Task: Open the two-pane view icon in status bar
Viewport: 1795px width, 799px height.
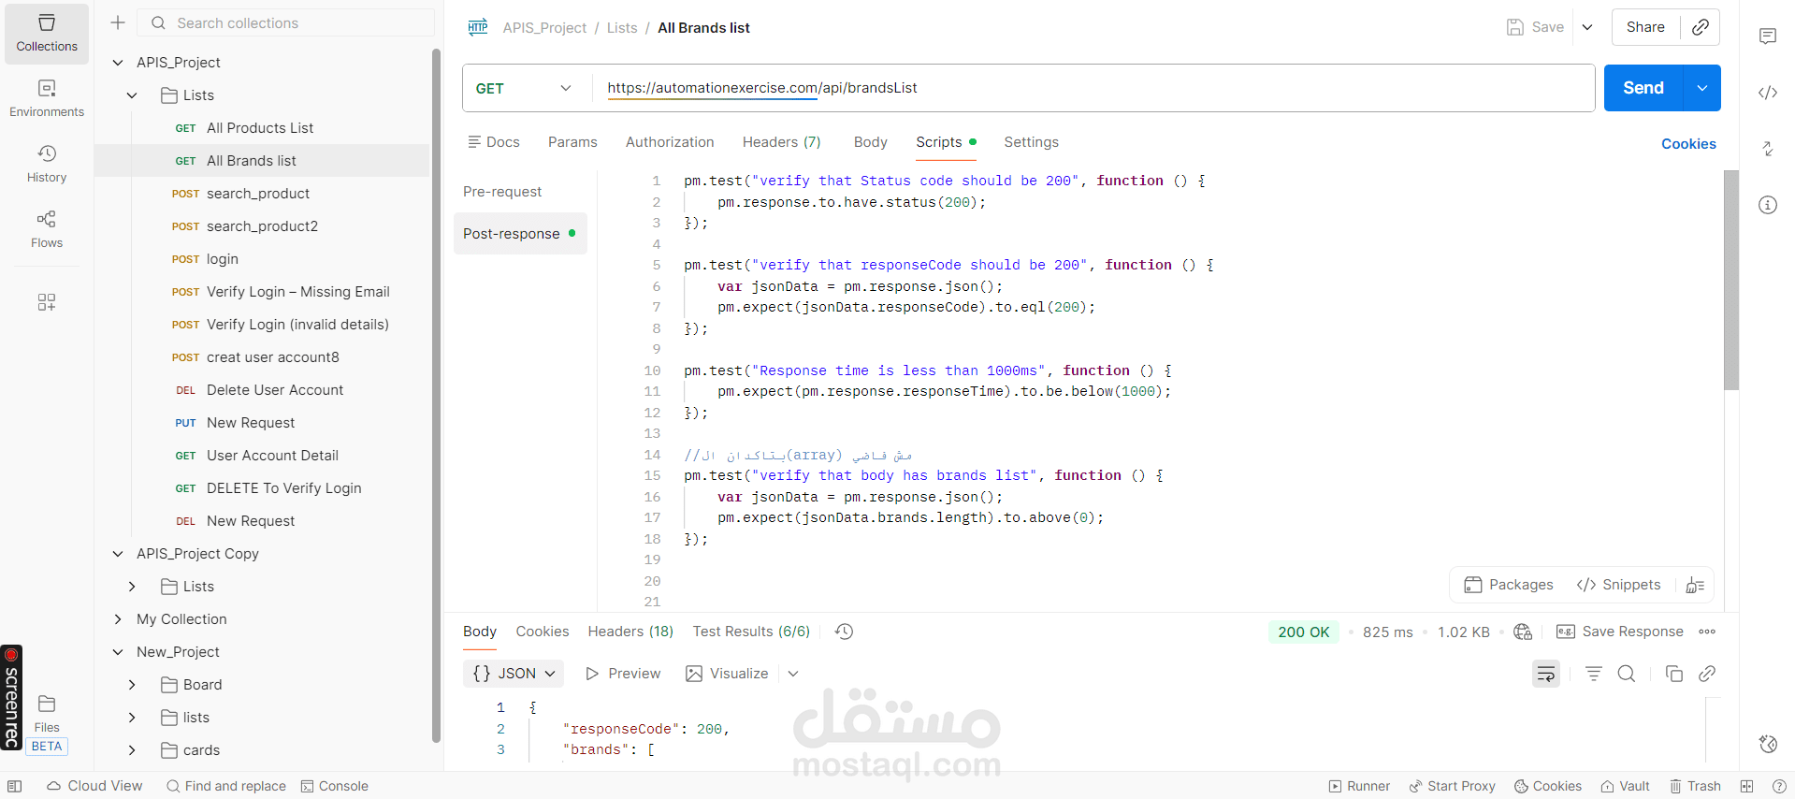Action: click(x=1746, y=786)
